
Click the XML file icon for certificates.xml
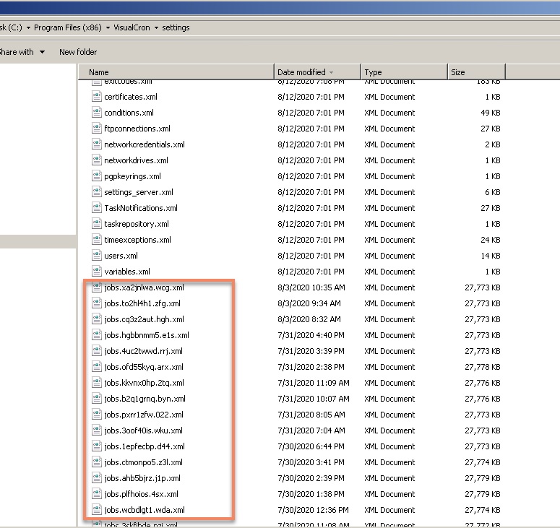pos(97,97)
